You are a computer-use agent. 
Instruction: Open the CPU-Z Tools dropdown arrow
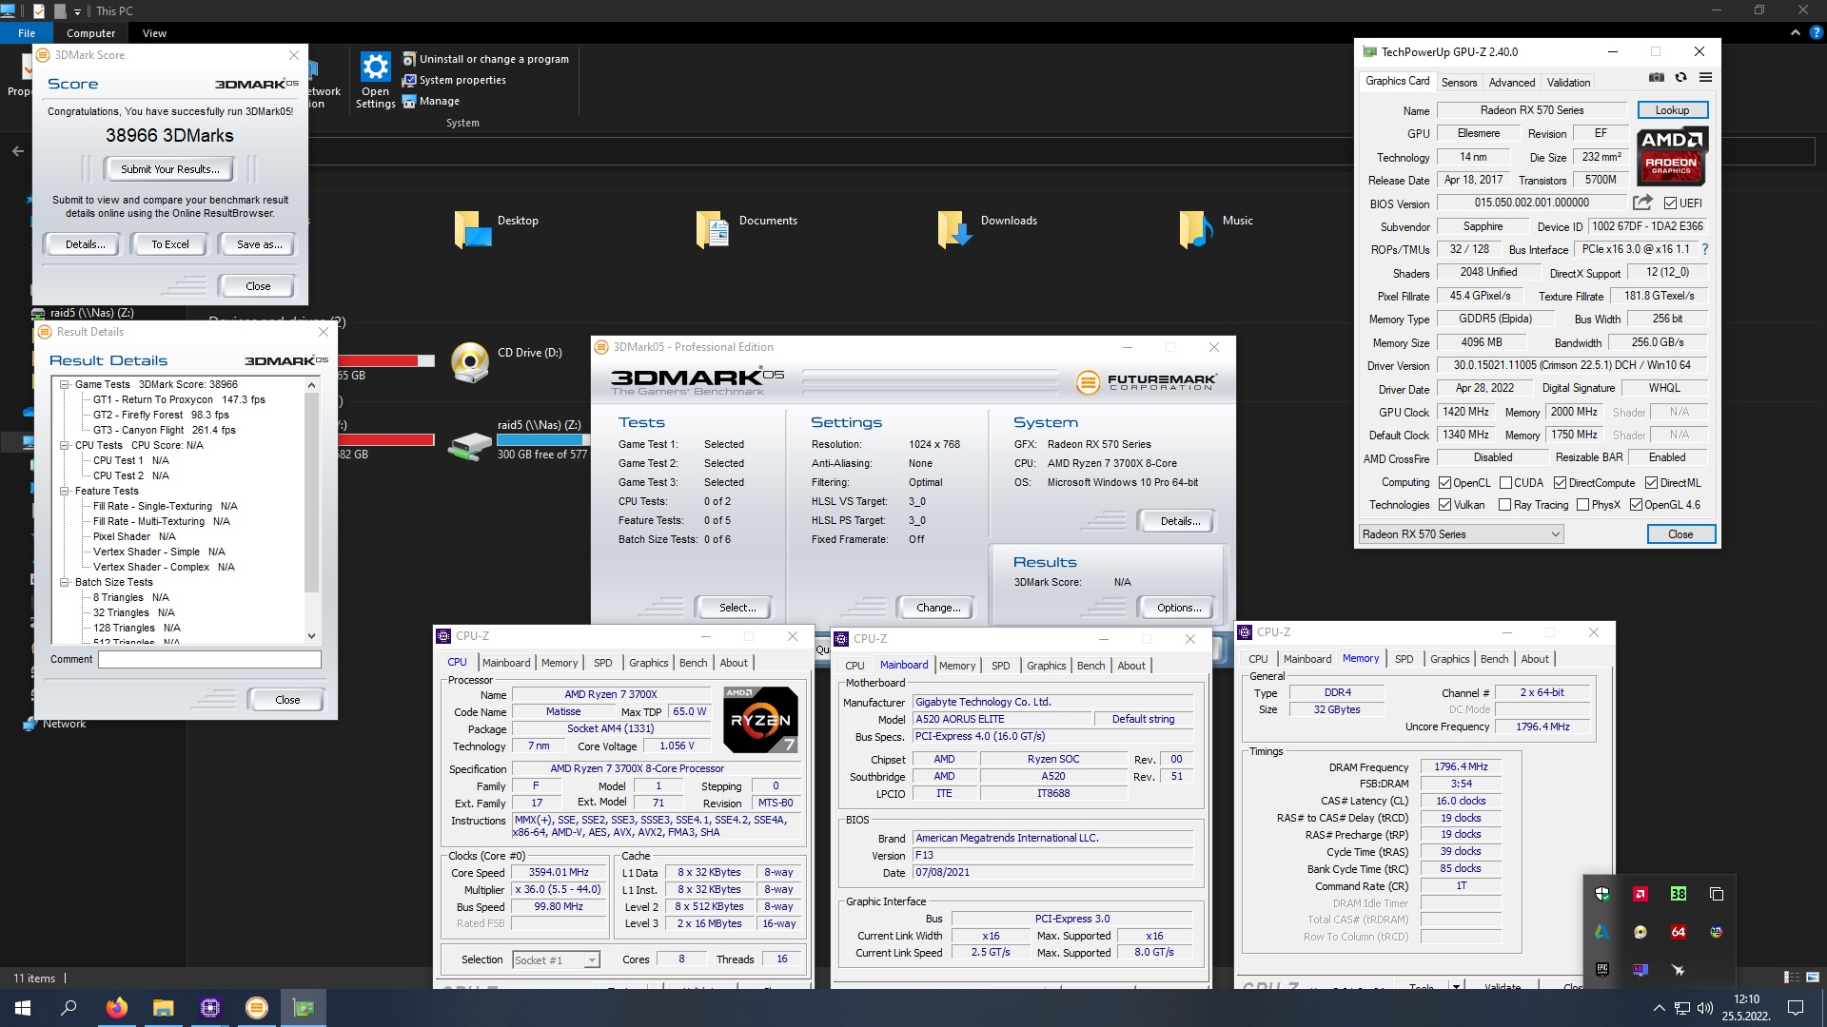click(x=1456, y=986)
